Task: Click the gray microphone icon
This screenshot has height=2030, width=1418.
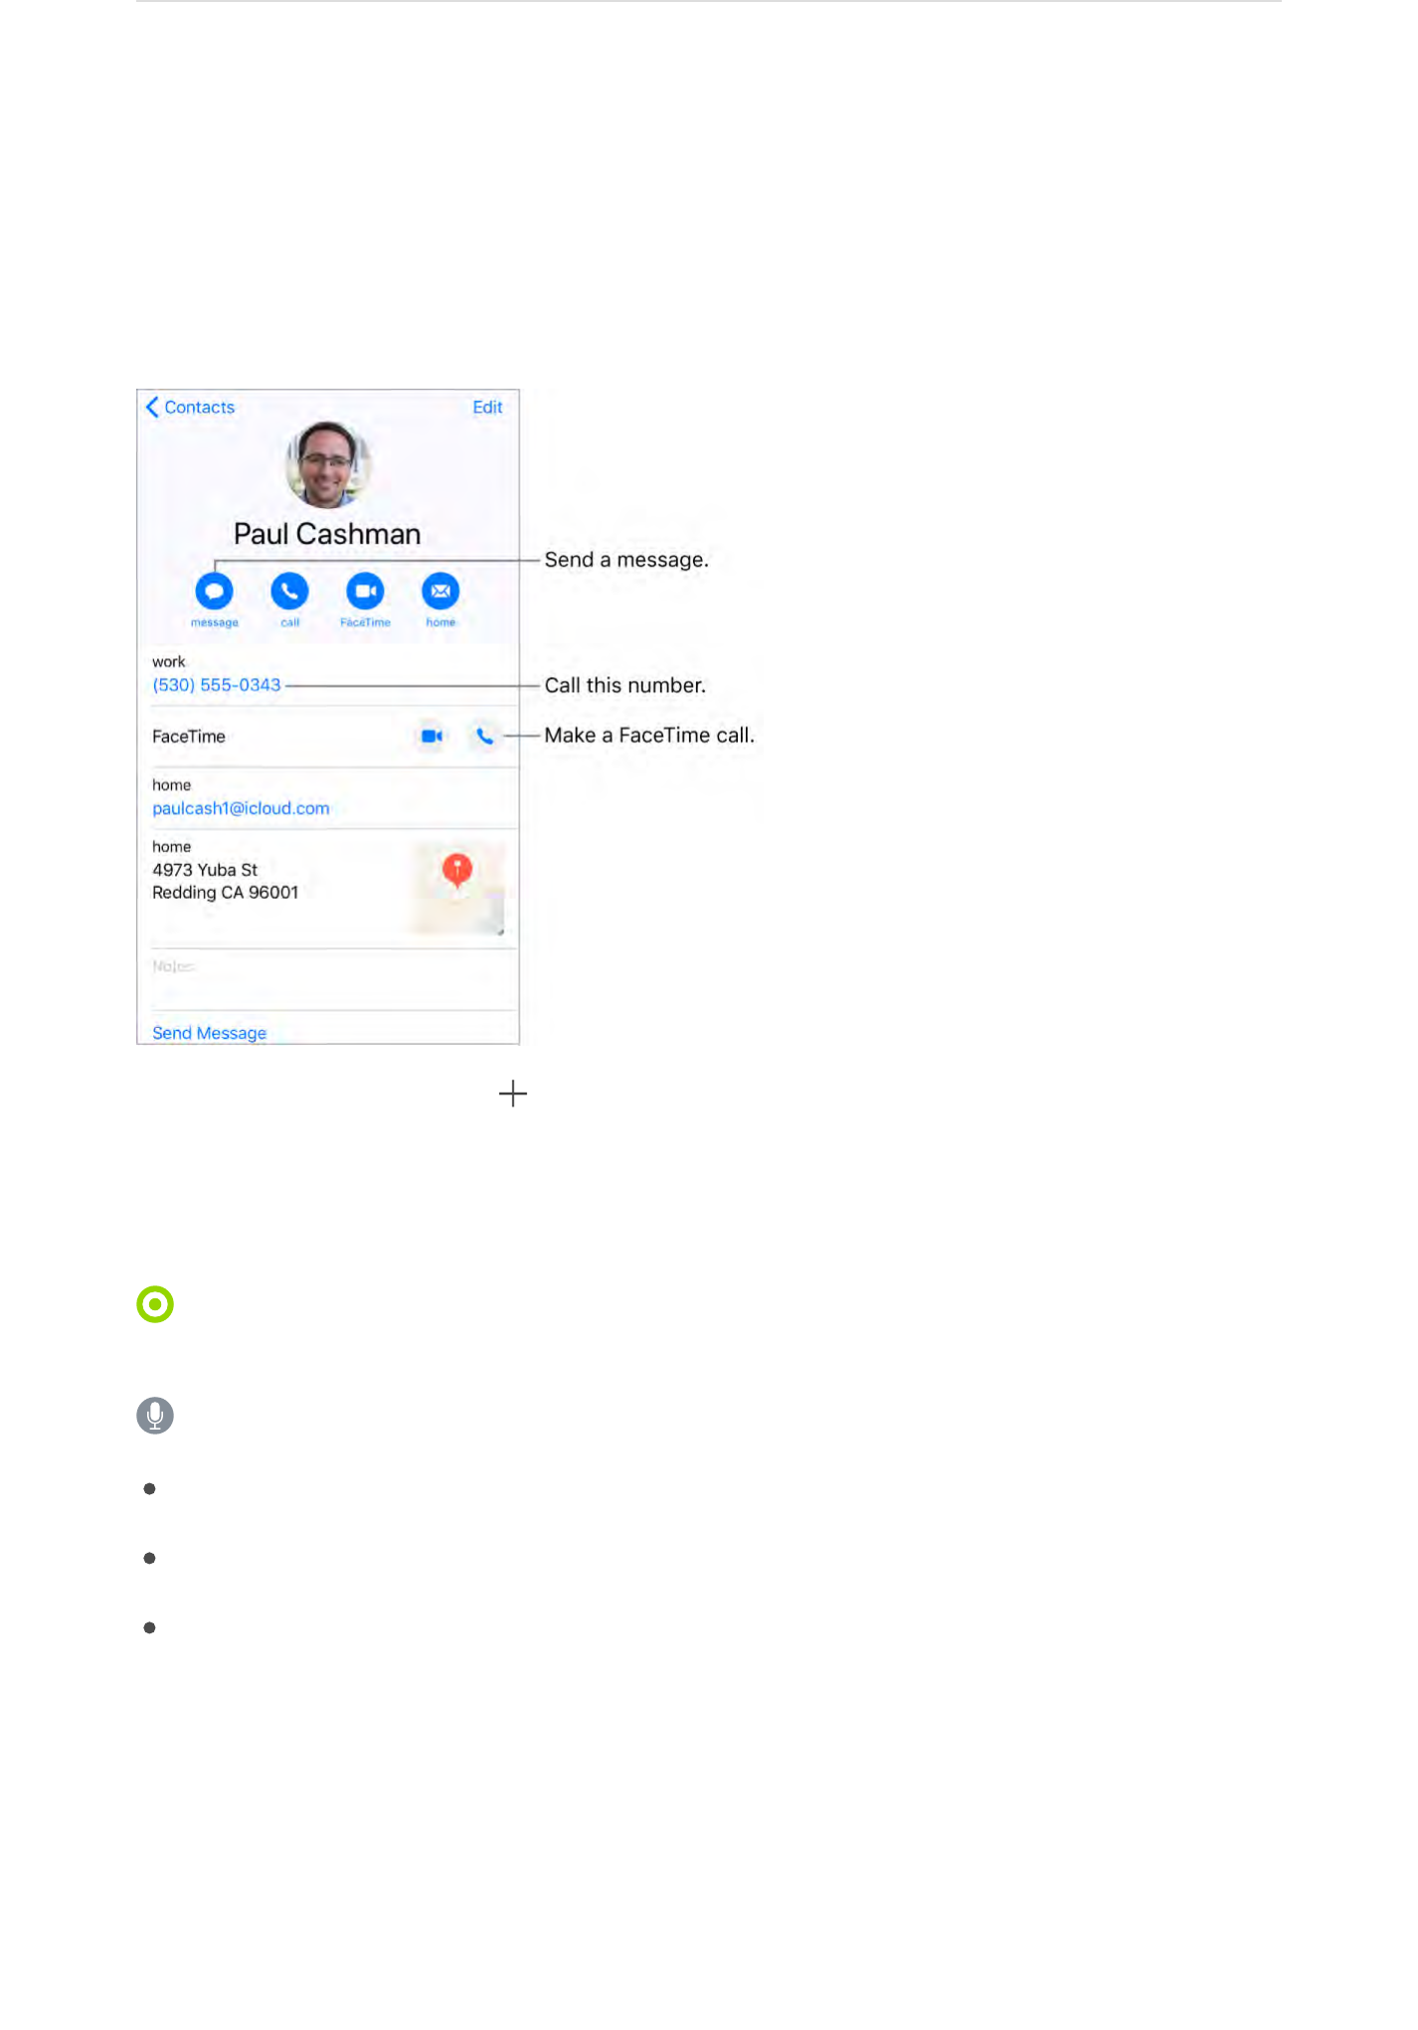Action: [155, 1416]
